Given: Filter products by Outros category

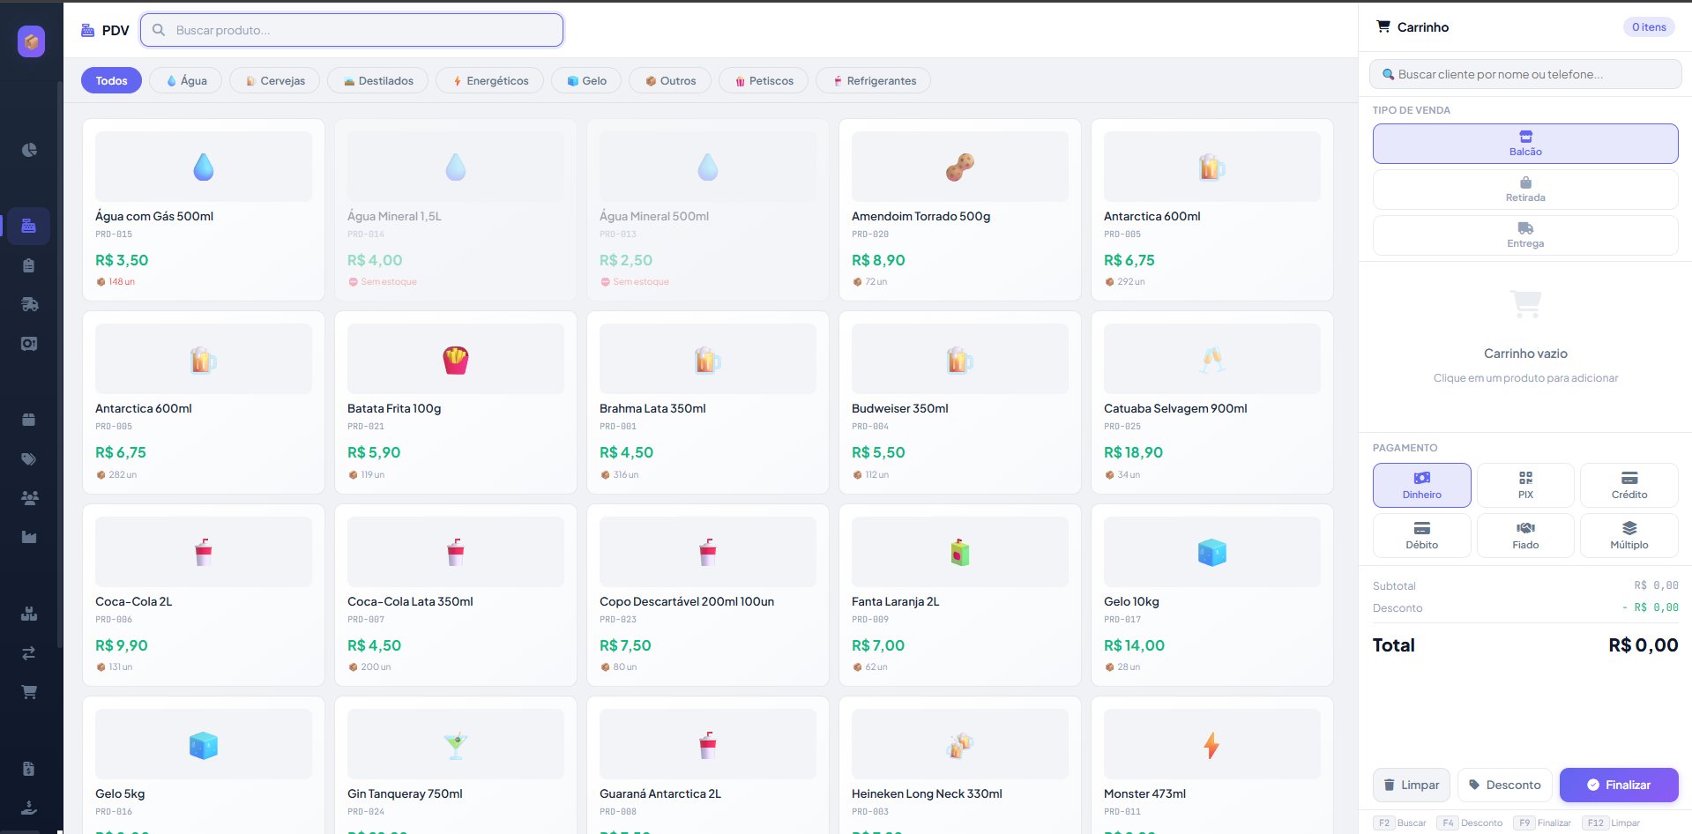Looking at the screenshot, I should point(670,80).
